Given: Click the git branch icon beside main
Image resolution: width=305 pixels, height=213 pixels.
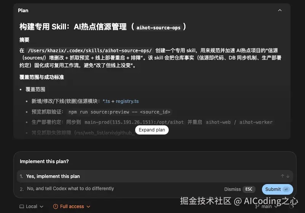Looking at the screenshot, I should click(257, 207).
